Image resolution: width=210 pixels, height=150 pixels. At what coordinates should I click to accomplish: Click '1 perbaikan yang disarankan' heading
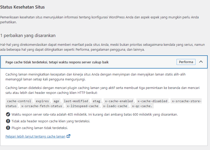(28, 35)
